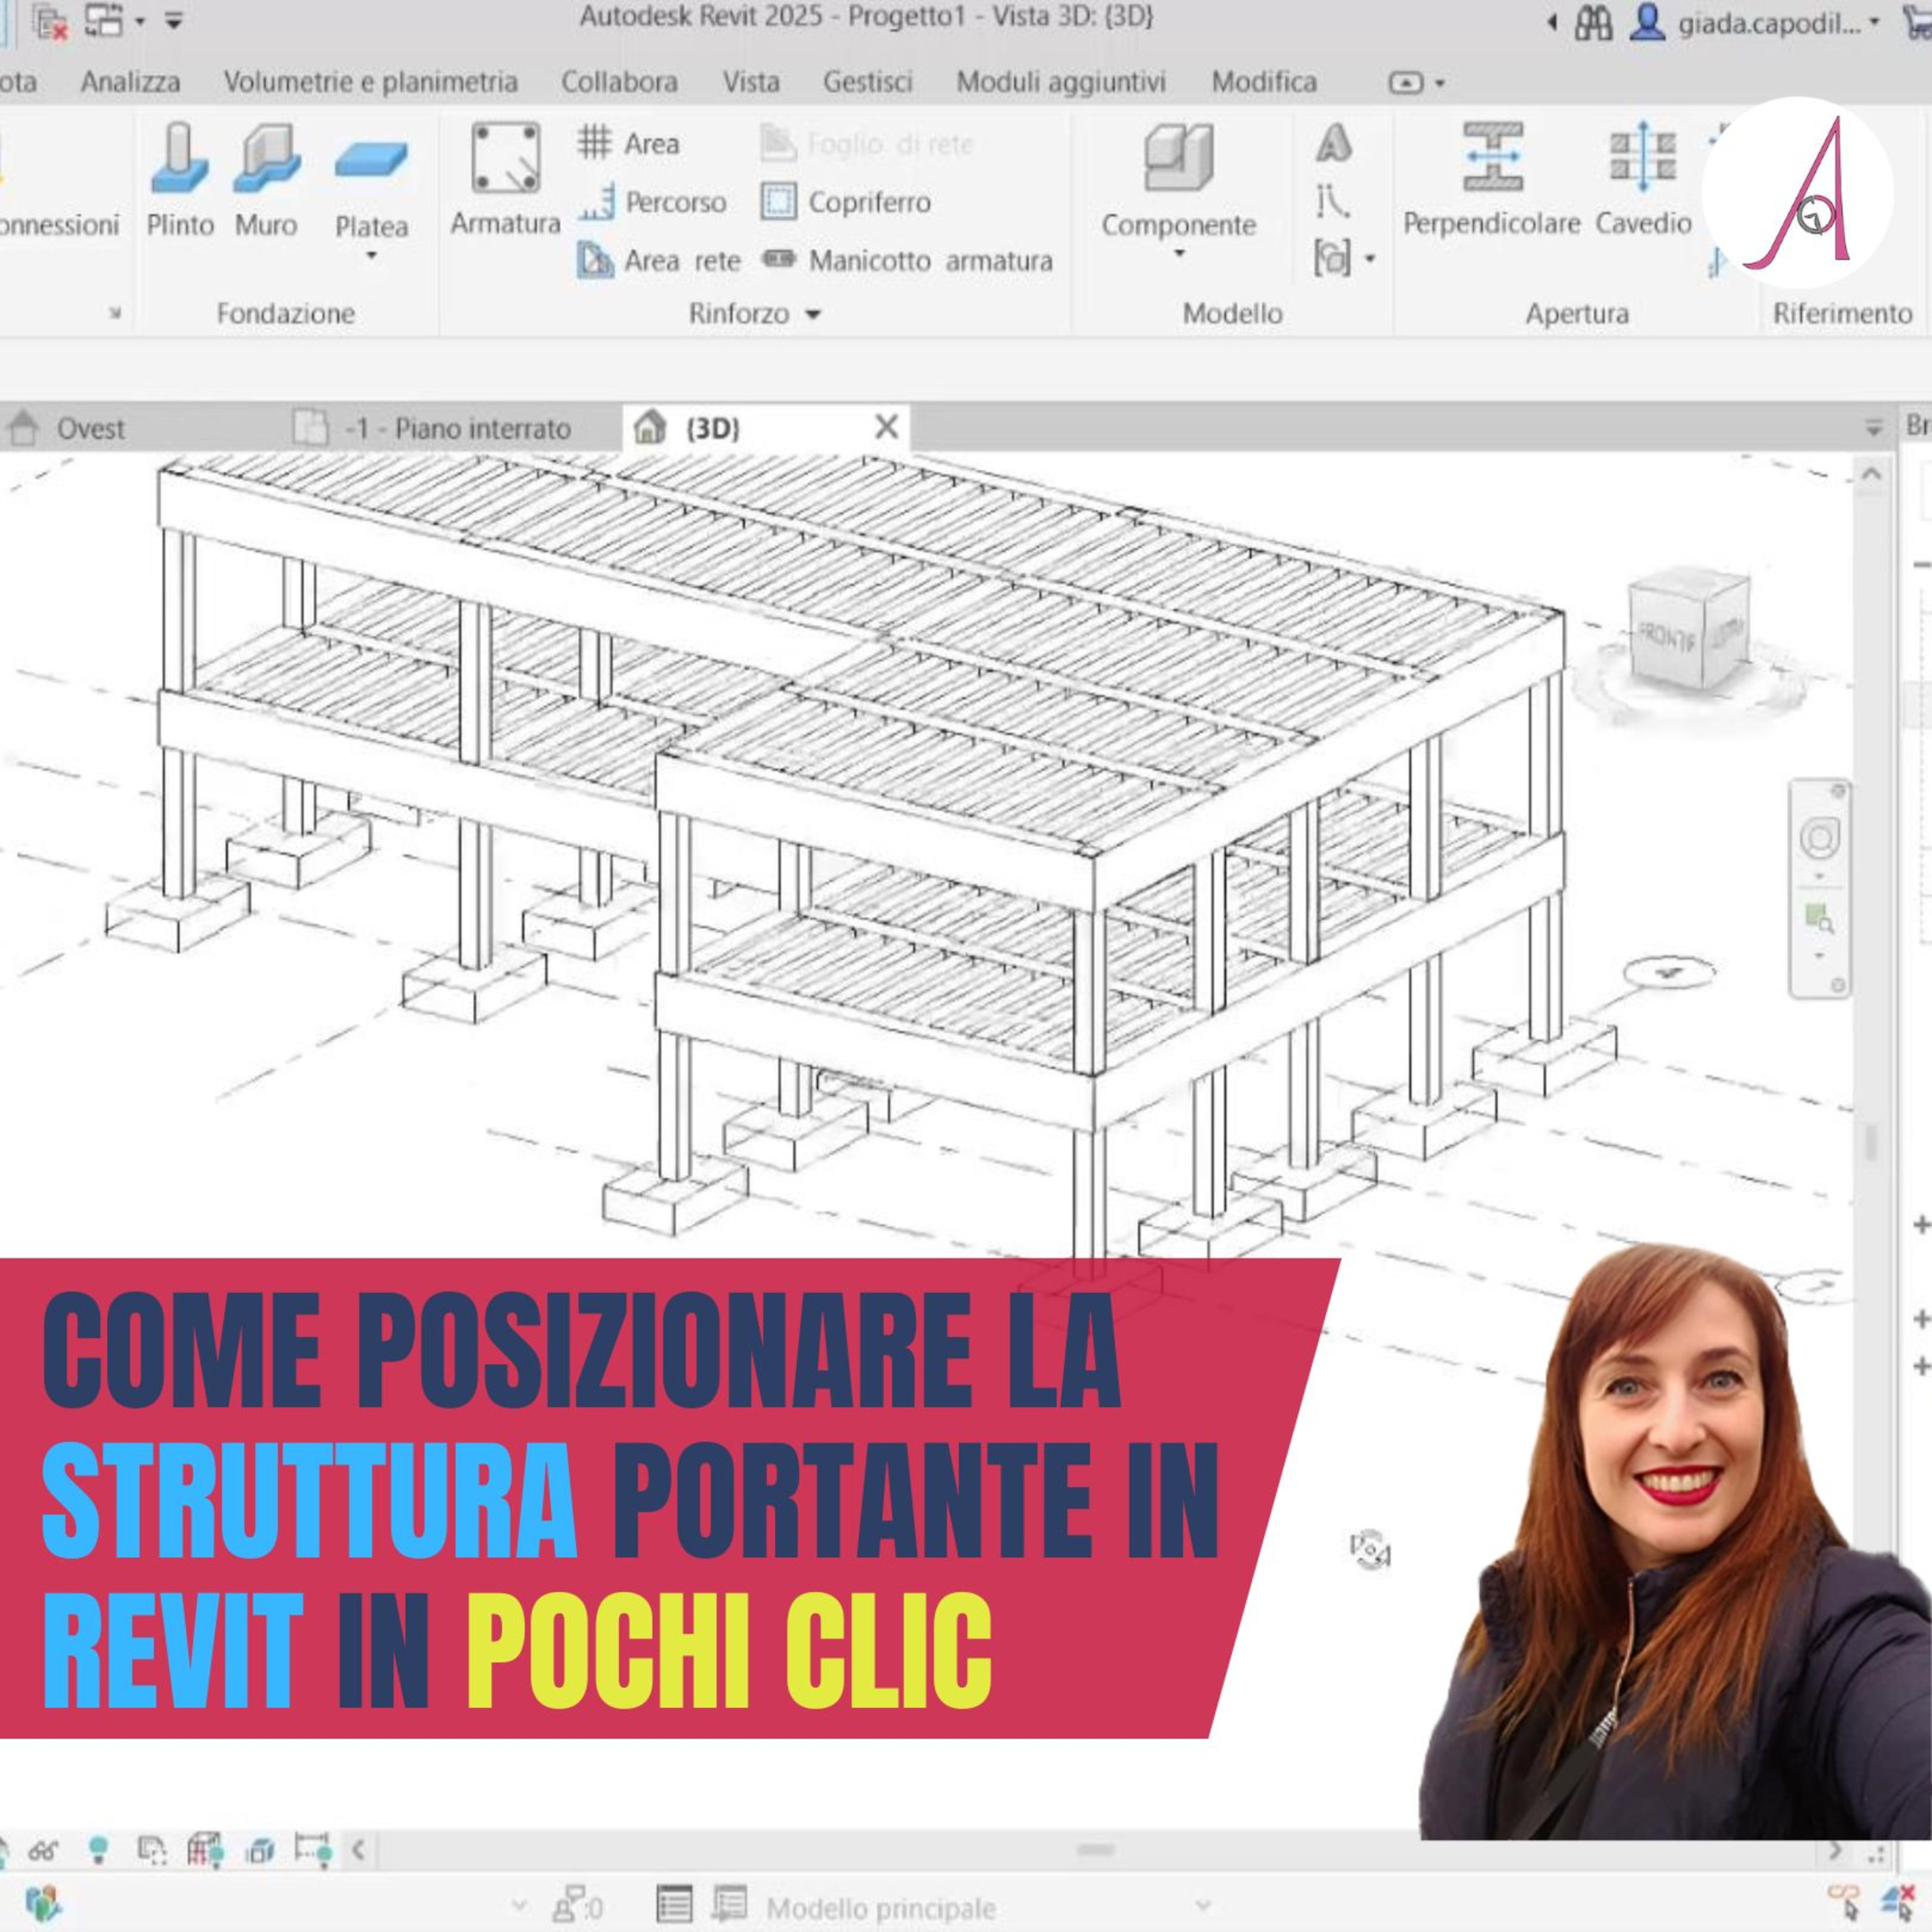Expand the Platea dropdown arrow
1932x1932 pixels.
coord(371,256)
